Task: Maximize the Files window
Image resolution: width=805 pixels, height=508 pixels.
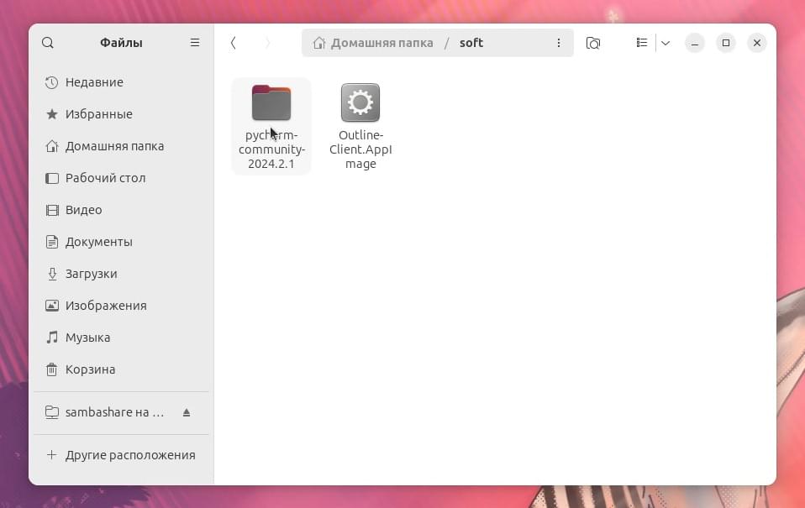Action: click(x=726, y=43)
